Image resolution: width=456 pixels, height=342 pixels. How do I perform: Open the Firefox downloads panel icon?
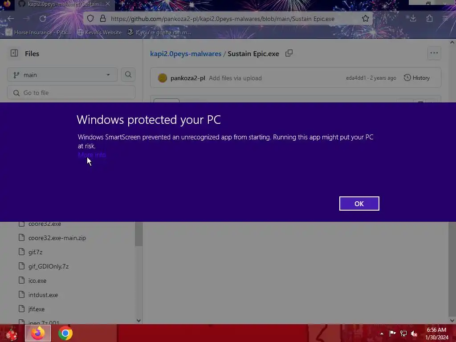coord(413,19)
